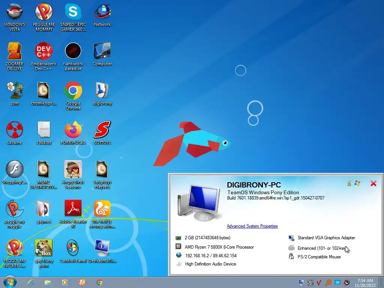The image size is (384, 288).
Task: Open Chrome from the taskbar
Action: [x=99, y=282]
